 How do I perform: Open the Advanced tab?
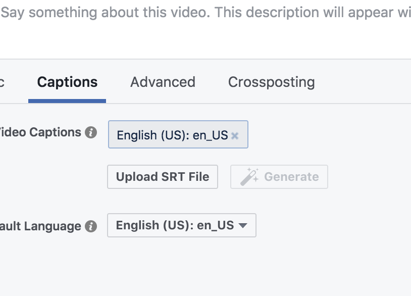(163, 82)
